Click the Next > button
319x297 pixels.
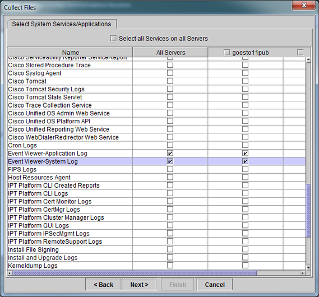click(140, 285)
